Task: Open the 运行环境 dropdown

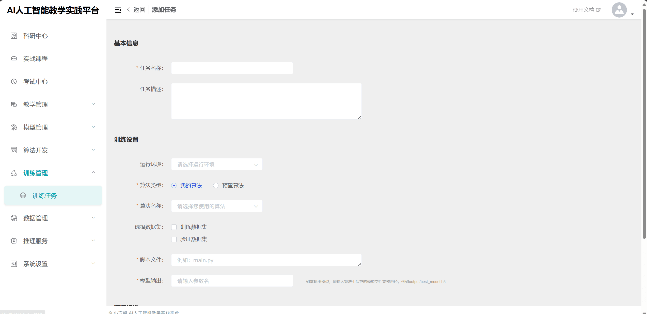Action: [217, 165]
